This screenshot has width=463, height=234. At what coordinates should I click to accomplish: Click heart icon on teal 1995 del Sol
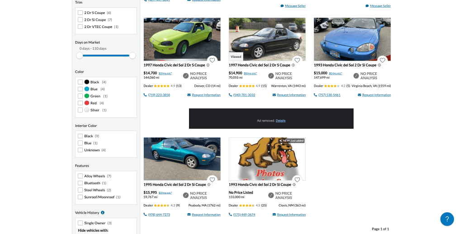[212, 180]
